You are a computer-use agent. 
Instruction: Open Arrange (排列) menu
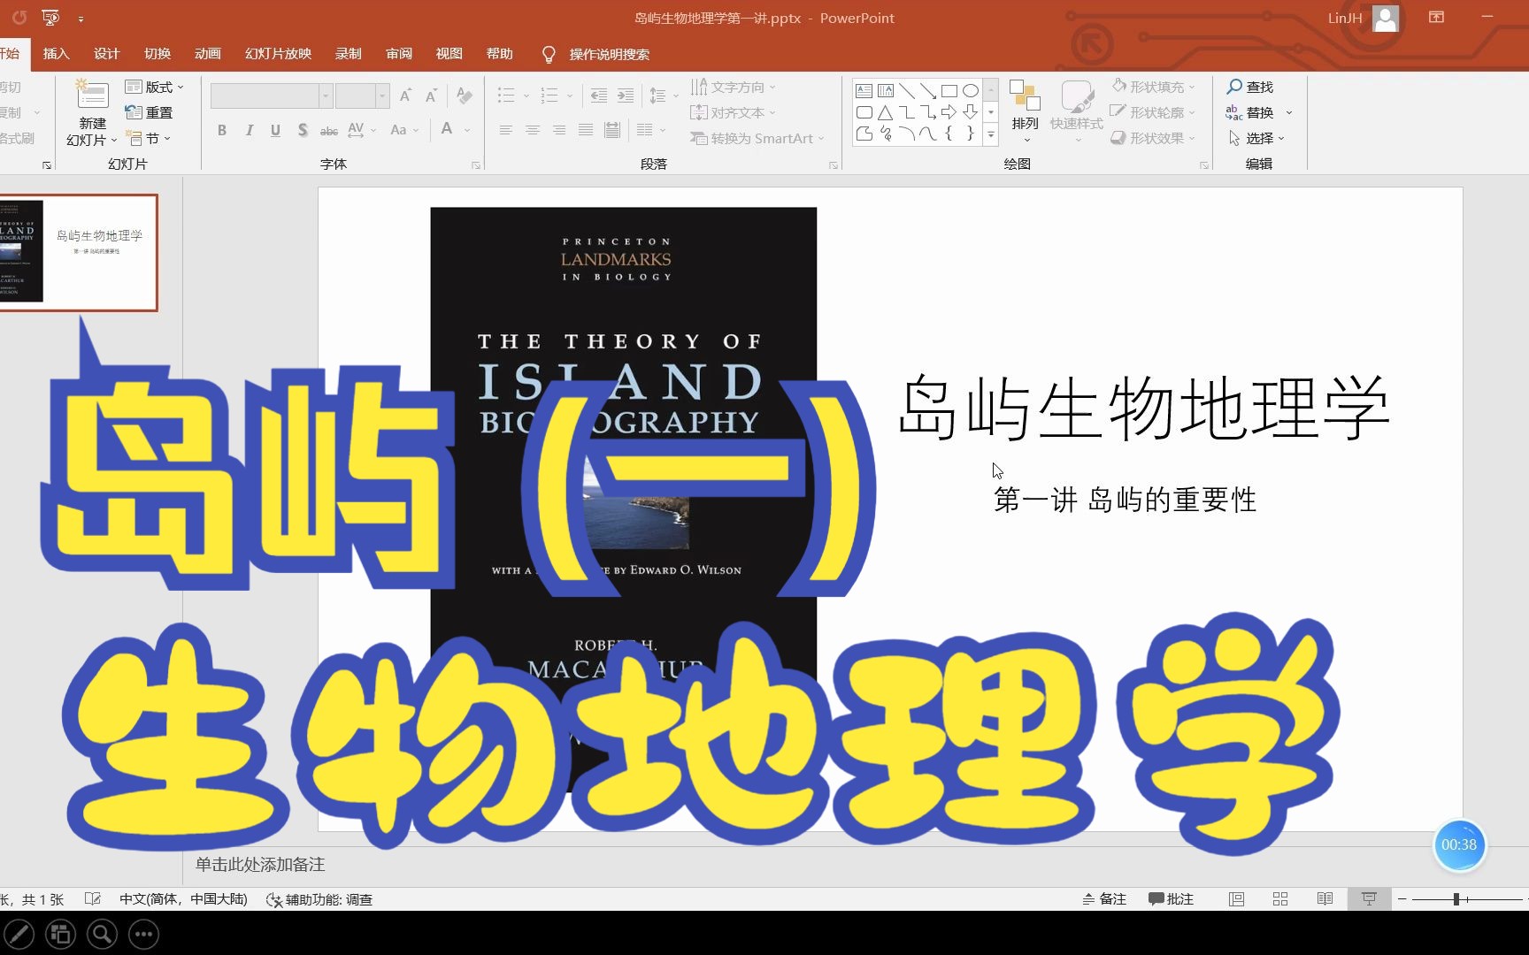coord(1025,110)
